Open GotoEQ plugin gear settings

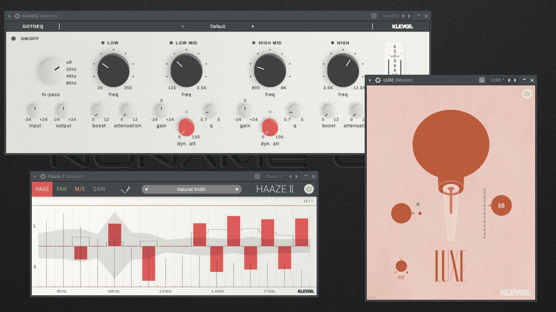pos(17,16)
